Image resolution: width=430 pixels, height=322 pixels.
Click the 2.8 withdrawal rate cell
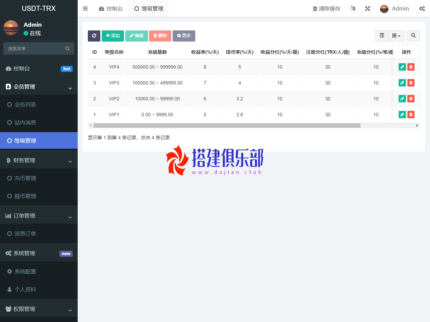pos(240,115)
